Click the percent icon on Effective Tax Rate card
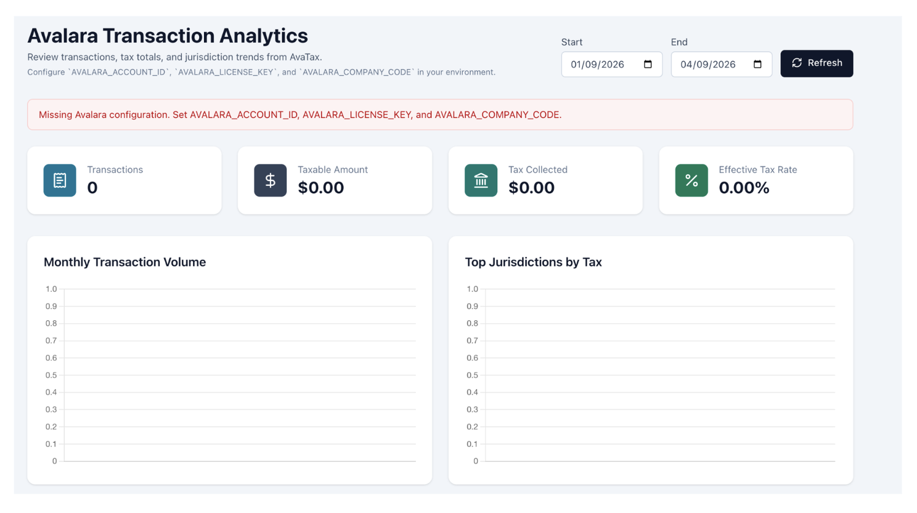The width and height of the screenshot is (917, 513). (691, 180)
